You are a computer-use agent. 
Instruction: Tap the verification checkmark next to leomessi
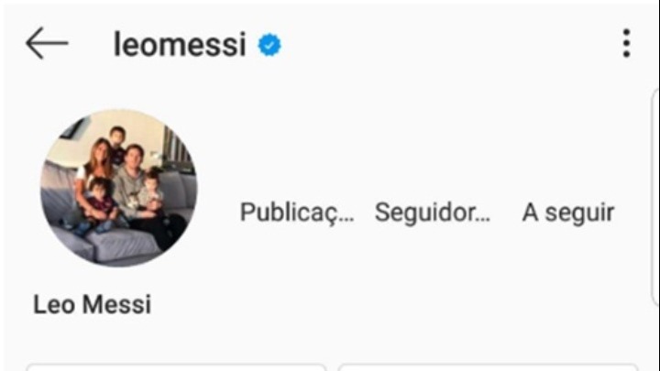point(269,45)
